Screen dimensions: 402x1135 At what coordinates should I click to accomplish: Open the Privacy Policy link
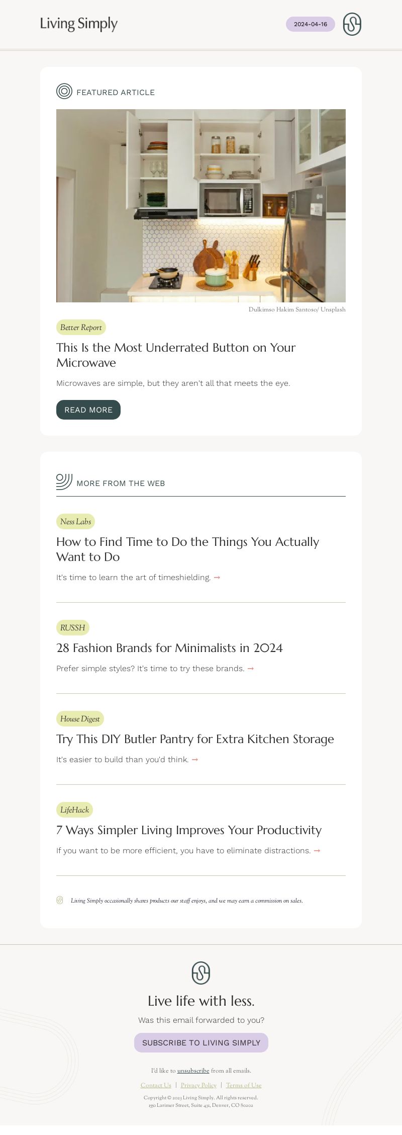[x=198, y=1085]
